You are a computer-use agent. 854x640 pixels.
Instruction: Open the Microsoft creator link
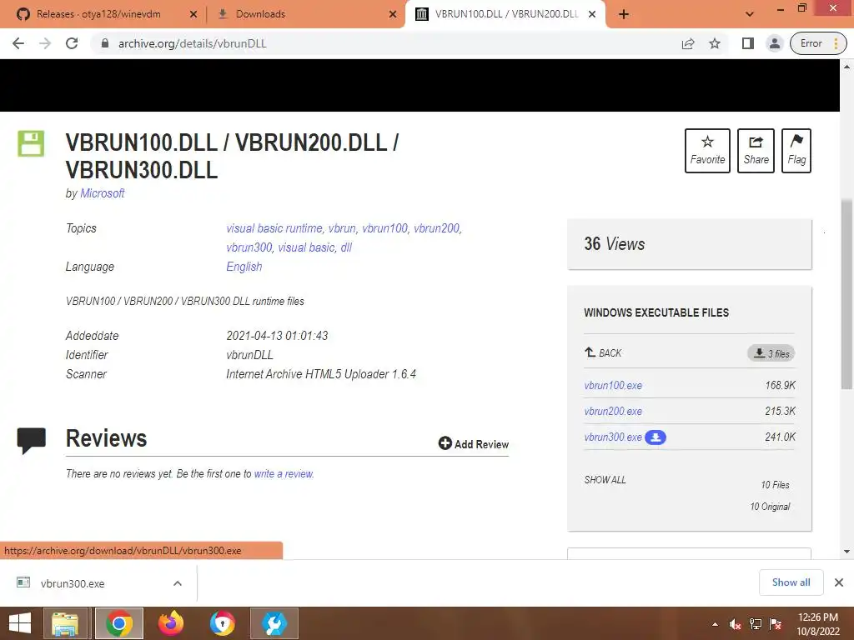point(103,193)
